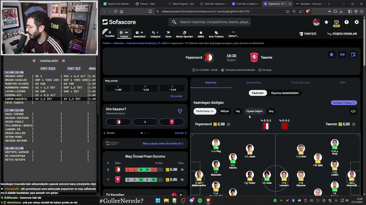Image resolution: width=366 pixels, height=205 pixels.
Task: Filter lineups by Milliyet
Action: coord(225,111)
